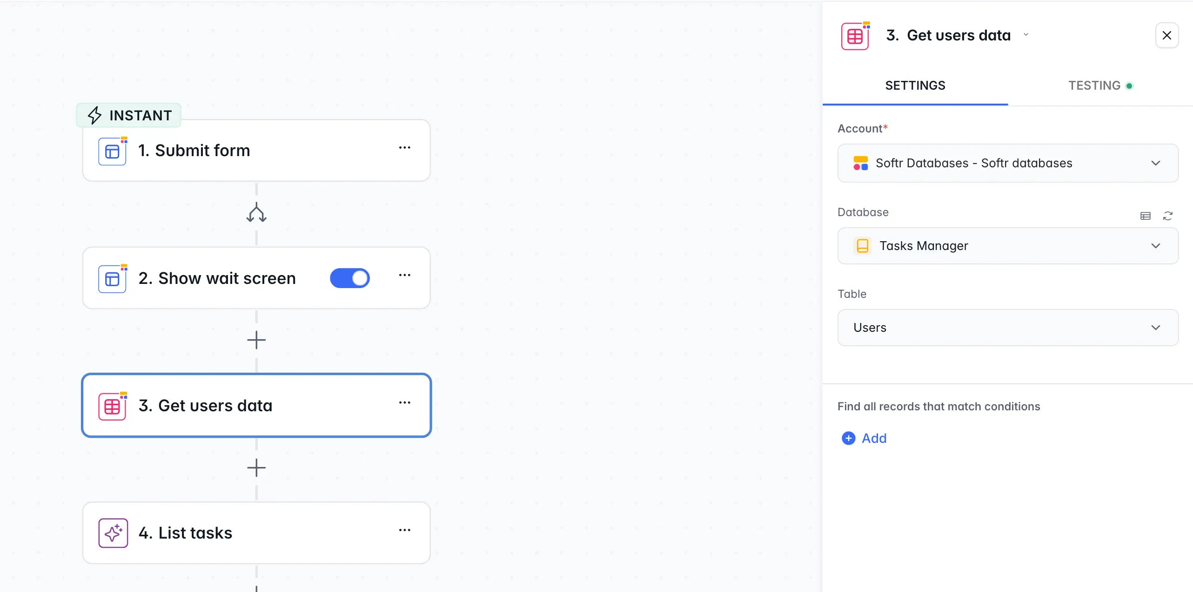Click the Get users data step icon
This screenshot has height=592, width=1193.
coord(113,406)
